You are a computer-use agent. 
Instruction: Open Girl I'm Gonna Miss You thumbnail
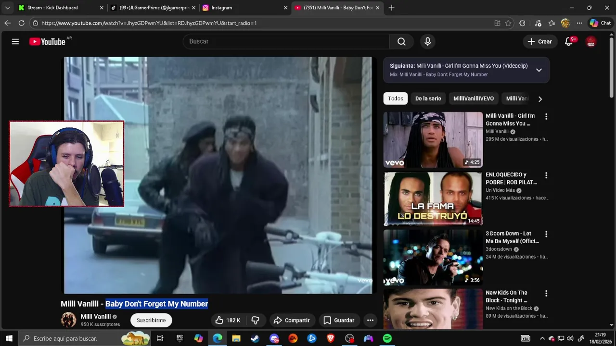[433, 139]
